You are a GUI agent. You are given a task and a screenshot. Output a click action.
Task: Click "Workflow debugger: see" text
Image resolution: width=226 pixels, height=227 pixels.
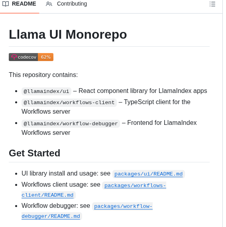pos(56,206)
